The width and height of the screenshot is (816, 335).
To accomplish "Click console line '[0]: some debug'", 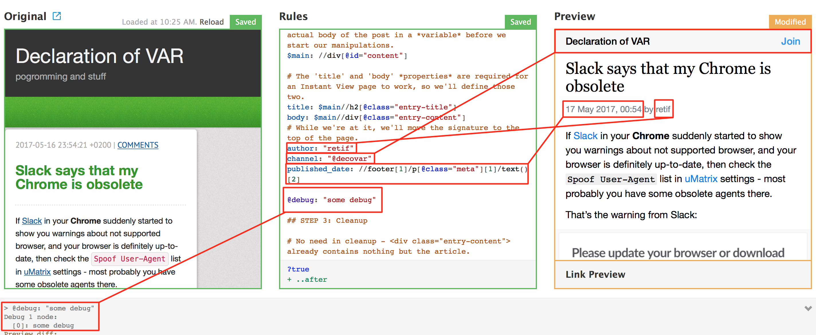I will click(x=43, y=325).
